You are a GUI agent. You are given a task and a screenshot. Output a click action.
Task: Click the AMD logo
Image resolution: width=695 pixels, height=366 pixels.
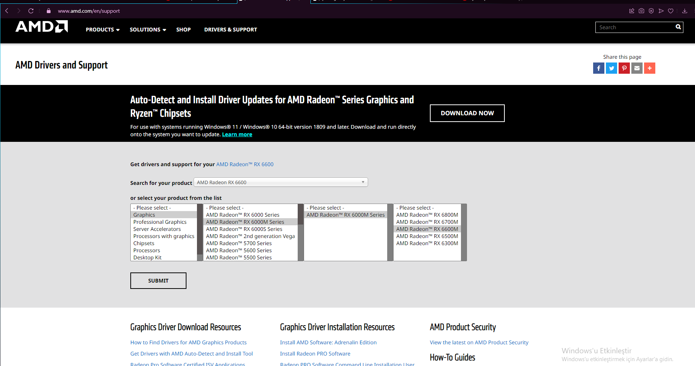(42, 27)
